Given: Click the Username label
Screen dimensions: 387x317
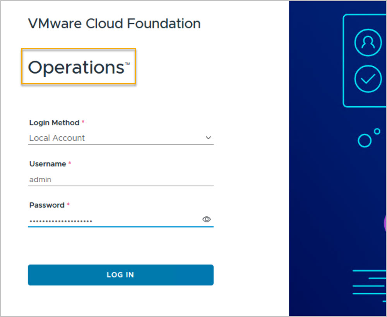Looking at the screenshot, I should pos(48,164).
